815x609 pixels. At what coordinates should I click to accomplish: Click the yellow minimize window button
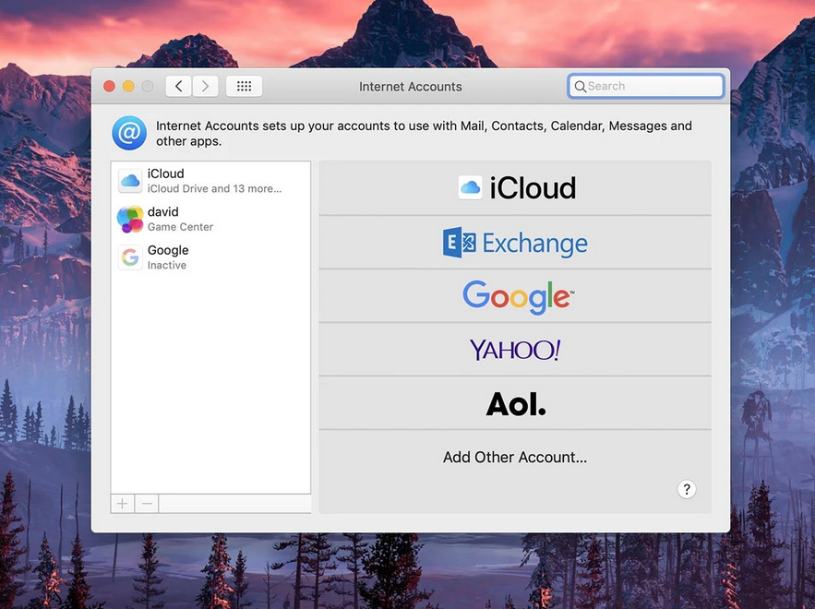(x=128, y=86)
